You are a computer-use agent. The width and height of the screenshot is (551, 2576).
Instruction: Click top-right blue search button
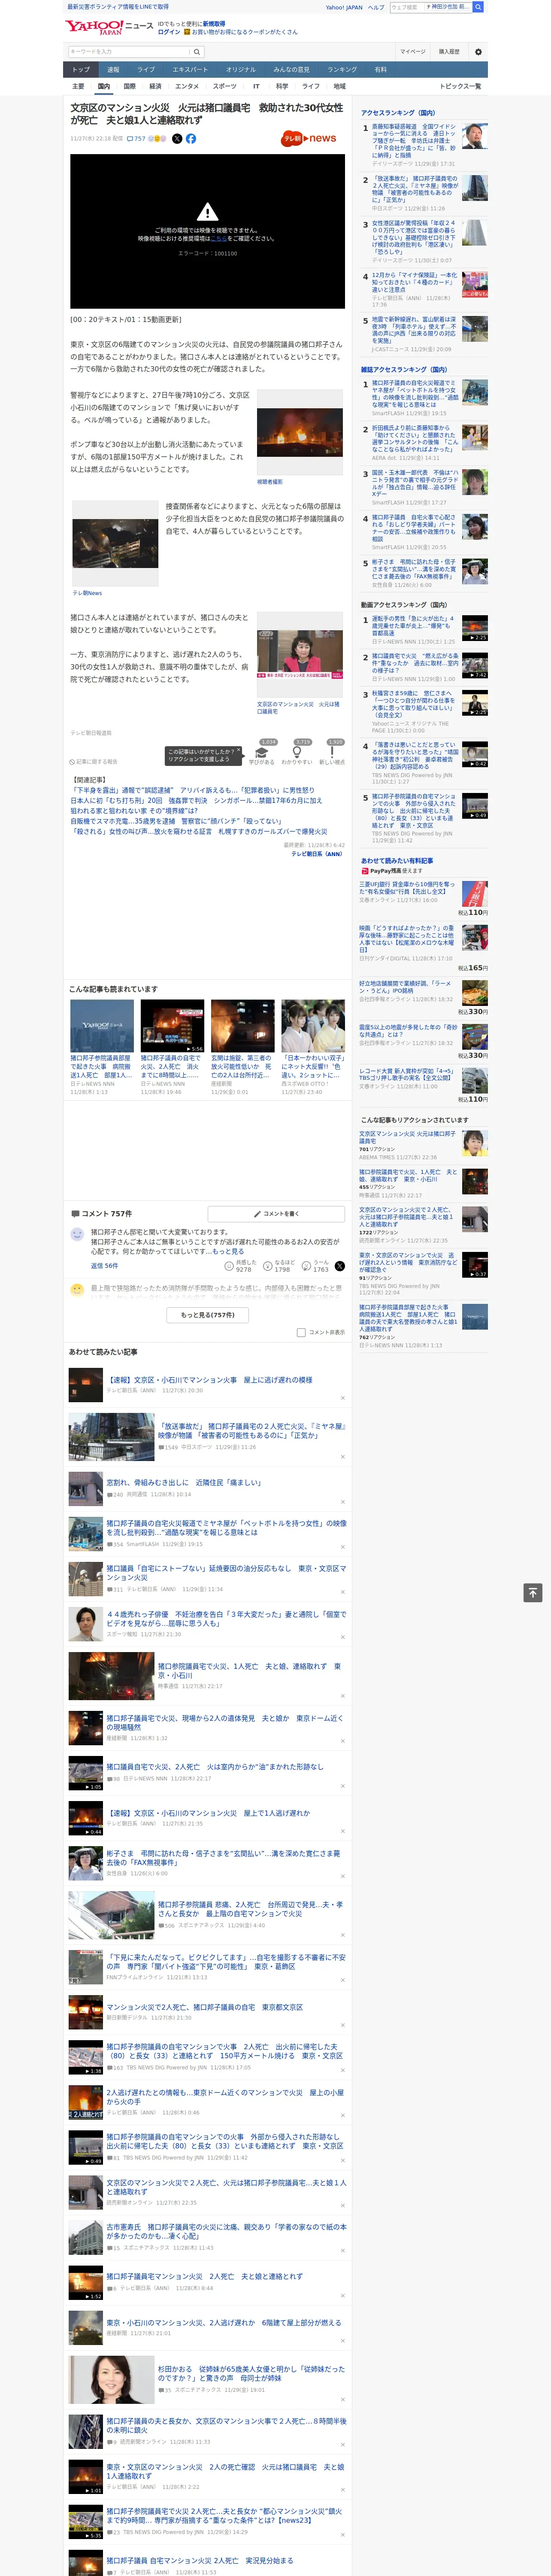point(478,7)
